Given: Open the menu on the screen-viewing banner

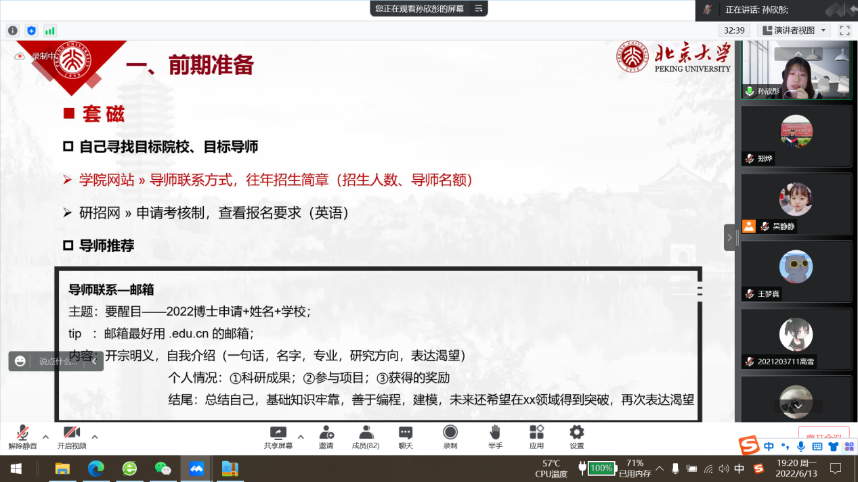Looking at the screenshot, I should click(x=478, y=9).
